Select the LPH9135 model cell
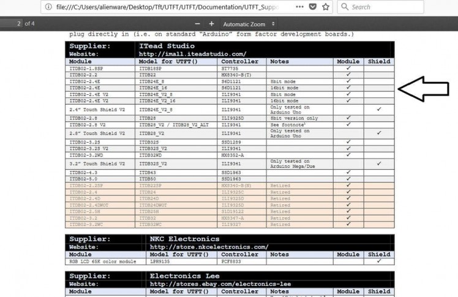 coord(182,261)
